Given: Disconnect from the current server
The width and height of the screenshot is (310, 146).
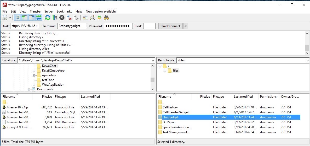Looking at the screenshot, I should pyautogui.click(x=69, y=17).
